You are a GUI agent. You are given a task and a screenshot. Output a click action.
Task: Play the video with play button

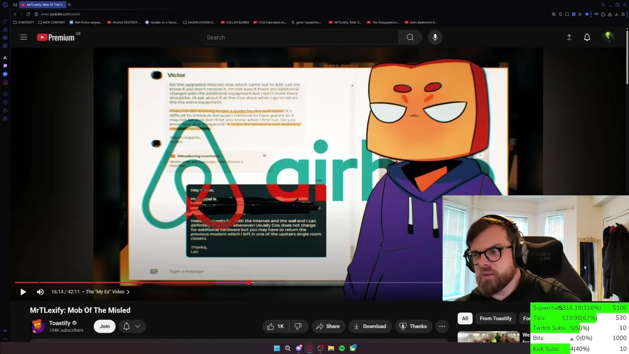(x=23, y=292)
